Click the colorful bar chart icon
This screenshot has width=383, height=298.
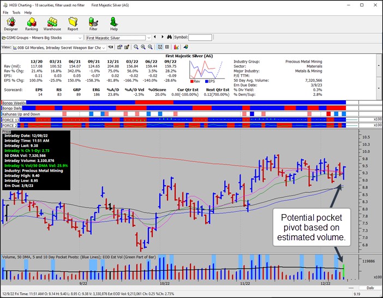pos(176,47)
